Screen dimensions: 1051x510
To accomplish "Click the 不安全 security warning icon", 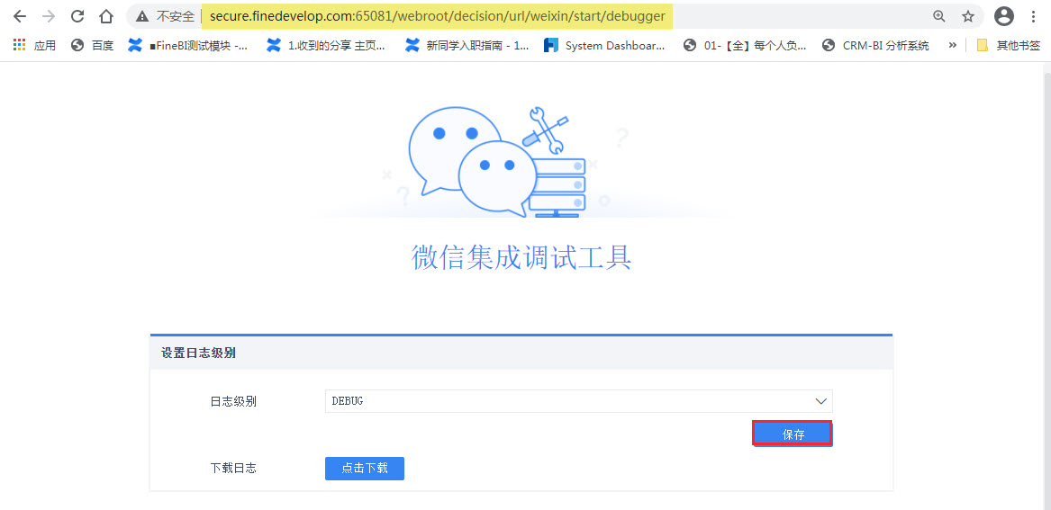I will [x=142, y=17].
